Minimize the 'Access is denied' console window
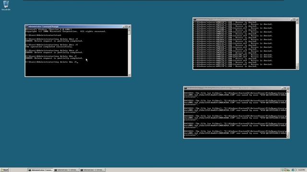The height and width of the screenshot is (172, 307). 292,20
